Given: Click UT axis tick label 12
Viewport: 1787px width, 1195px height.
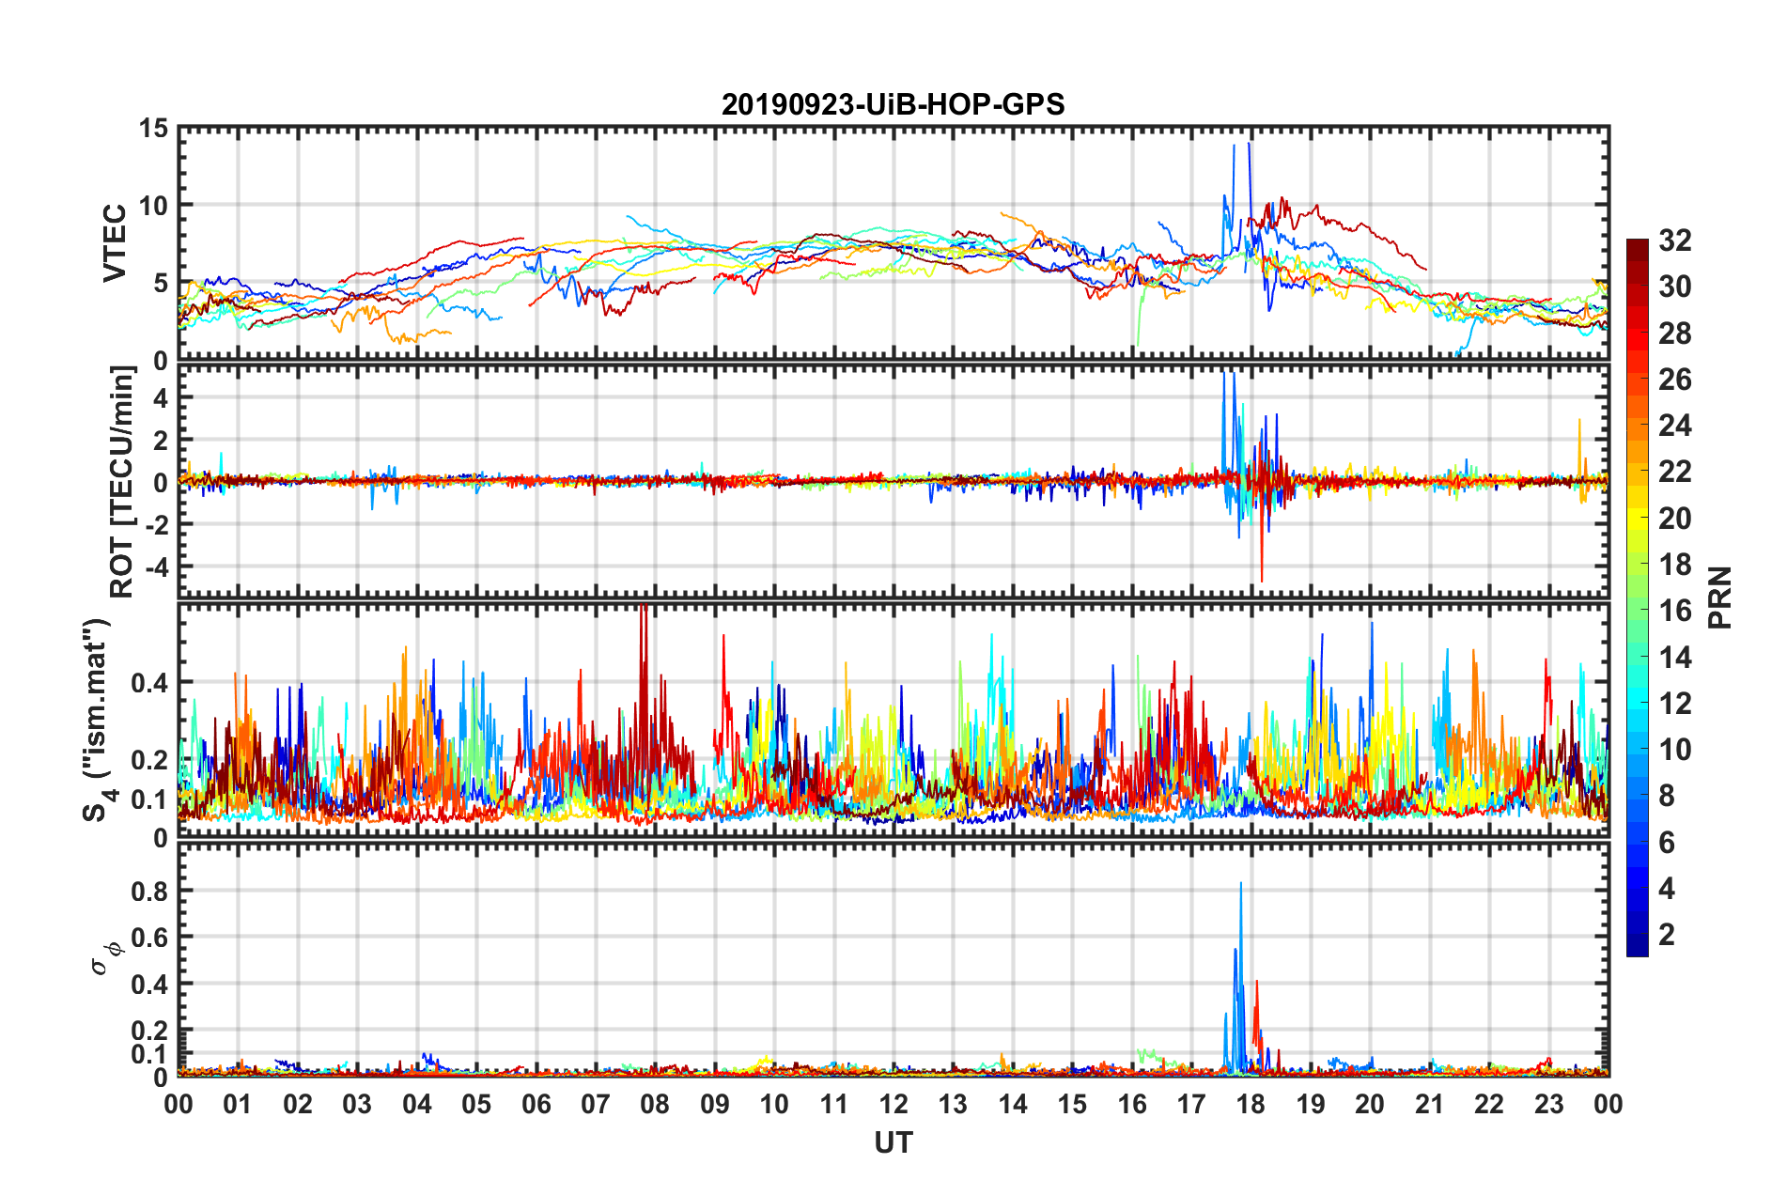Looking at the screenshot, I should (893, 1104).
